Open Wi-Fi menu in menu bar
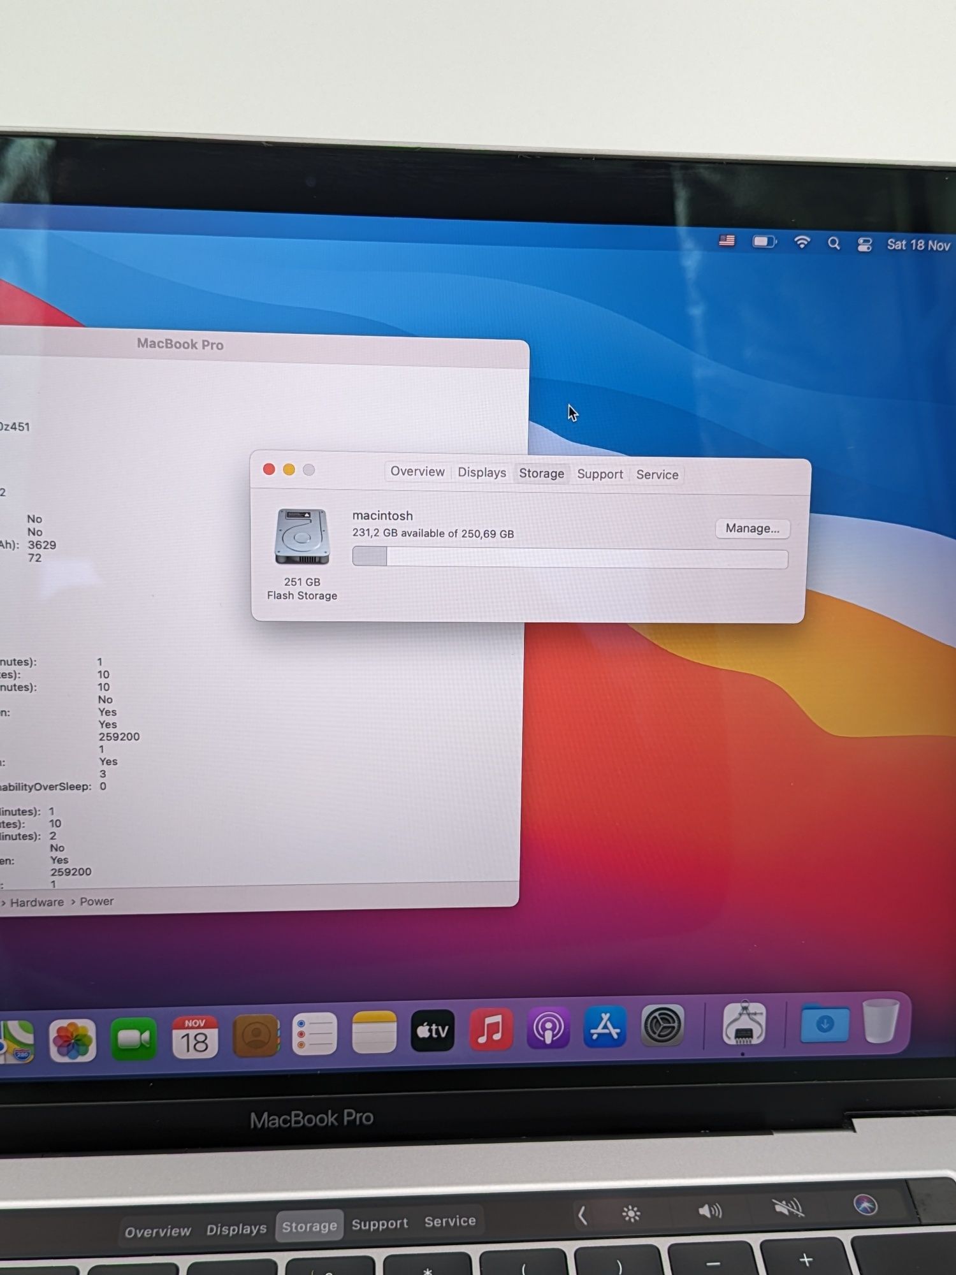This screenshot has height=1275, width=956. pos(802,242)
